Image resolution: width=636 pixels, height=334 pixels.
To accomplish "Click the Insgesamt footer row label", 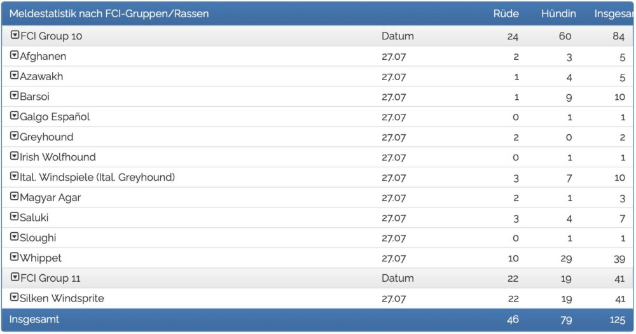I will pos(34,319).
